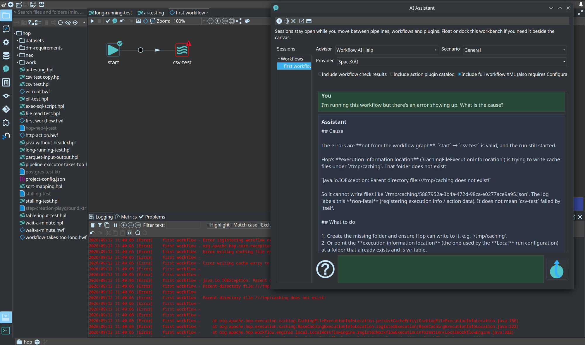Click the rename session icon in AI Assistant

[x=286, y=21]
